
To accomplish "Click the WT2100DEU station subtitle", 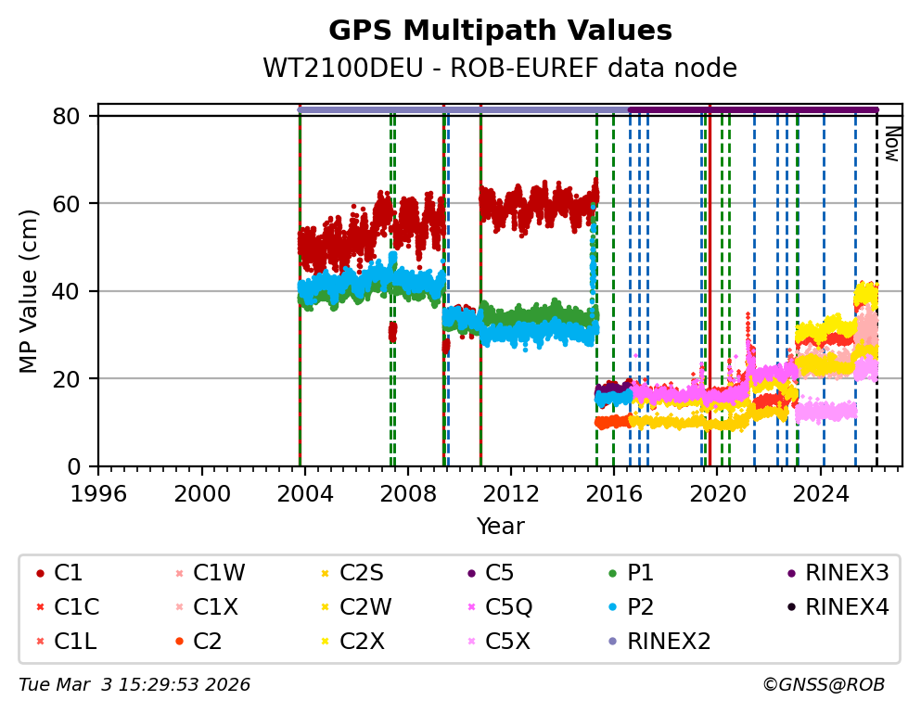I will pyautogui.click(x=500, y=69).
